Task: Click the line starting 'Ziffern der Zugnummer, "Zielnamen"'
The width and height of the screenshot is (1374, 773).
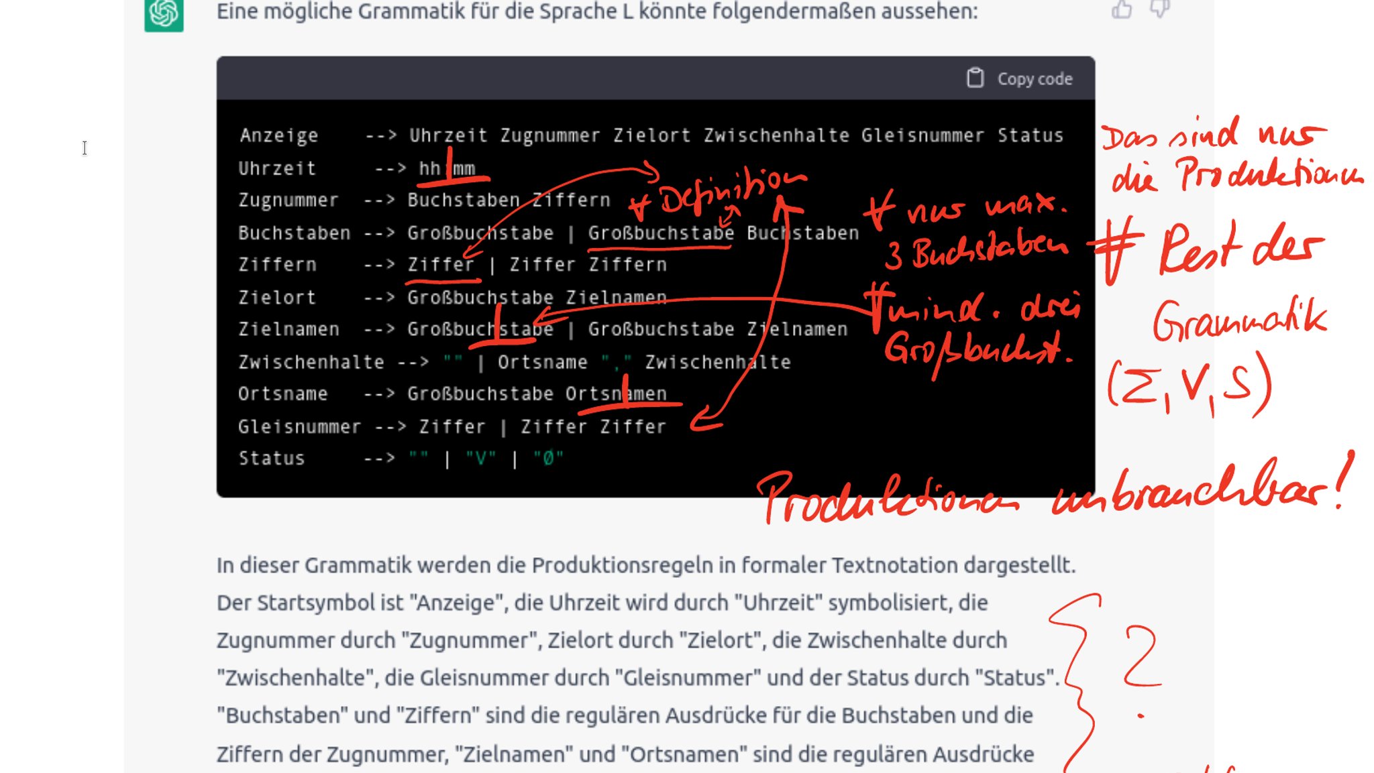Action: (625, 754)
